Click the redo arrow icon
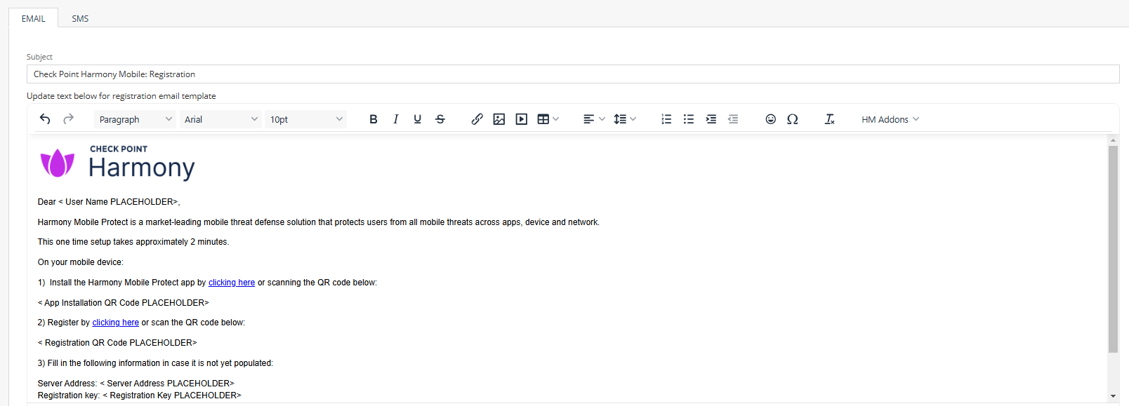This screenshot has height=406, width=1129. coord(68,119)
